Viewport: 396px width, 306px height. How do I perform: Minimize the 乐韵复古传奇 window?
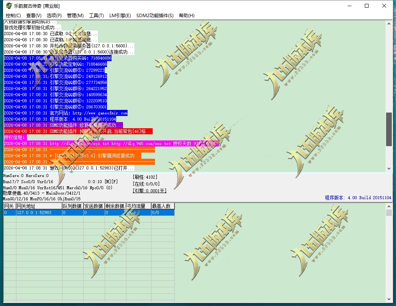350,6
